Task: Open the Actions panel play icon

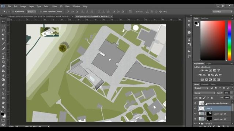Action: tap(189, 51)
